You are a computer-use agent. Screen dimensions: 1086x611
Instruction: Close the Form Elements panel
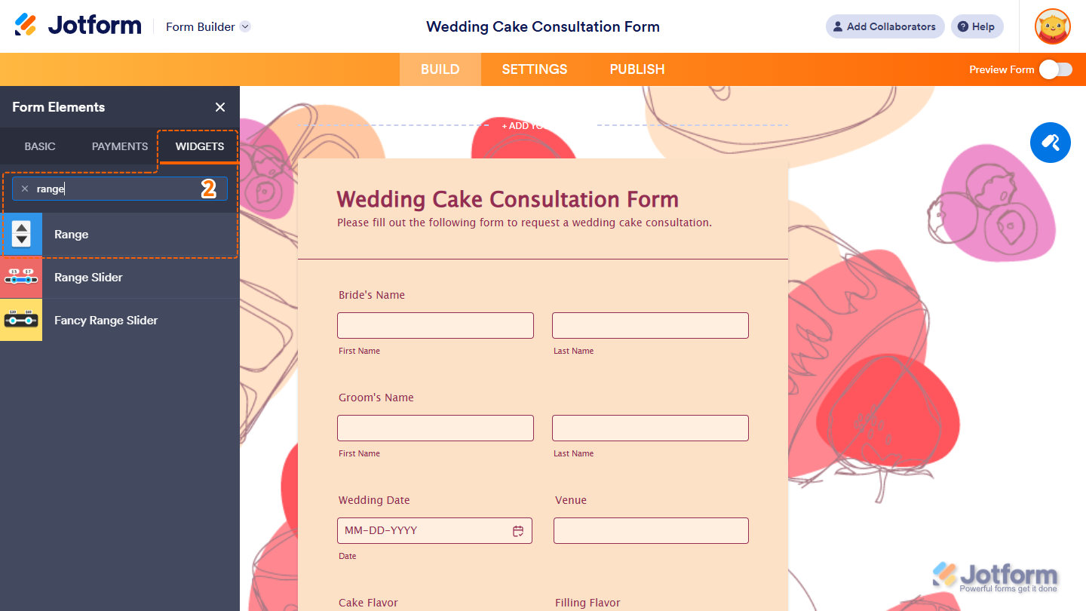click(x=219, y=107)
